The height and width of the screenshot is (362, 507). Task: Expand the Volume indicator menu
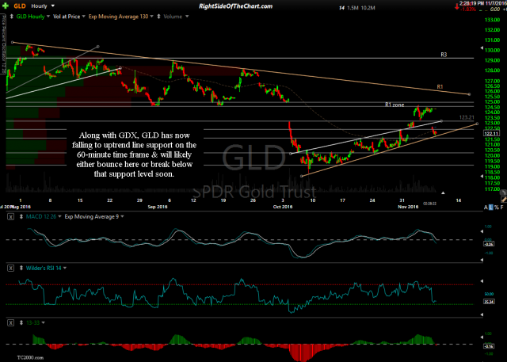pos(187,17)
